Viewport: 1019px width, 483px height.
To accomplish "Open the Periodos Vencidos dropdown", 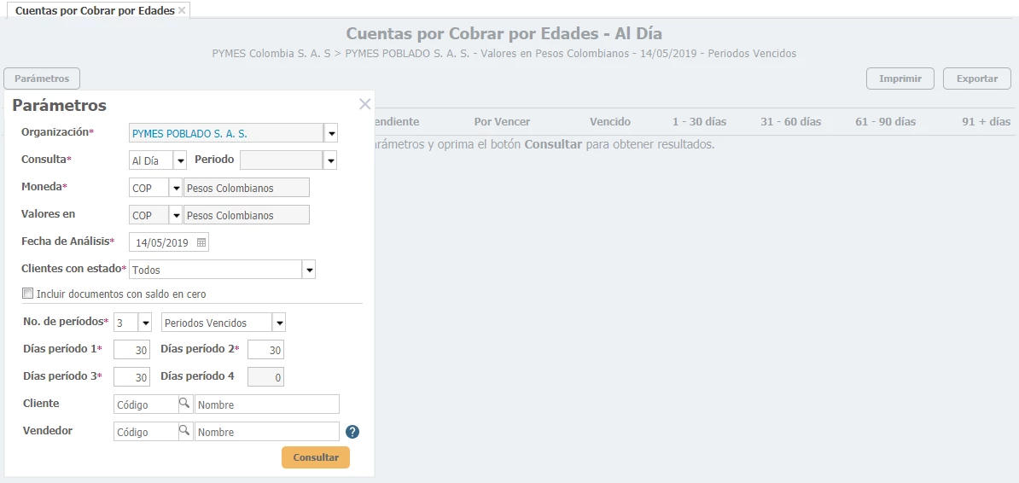I will coord(278,323).
